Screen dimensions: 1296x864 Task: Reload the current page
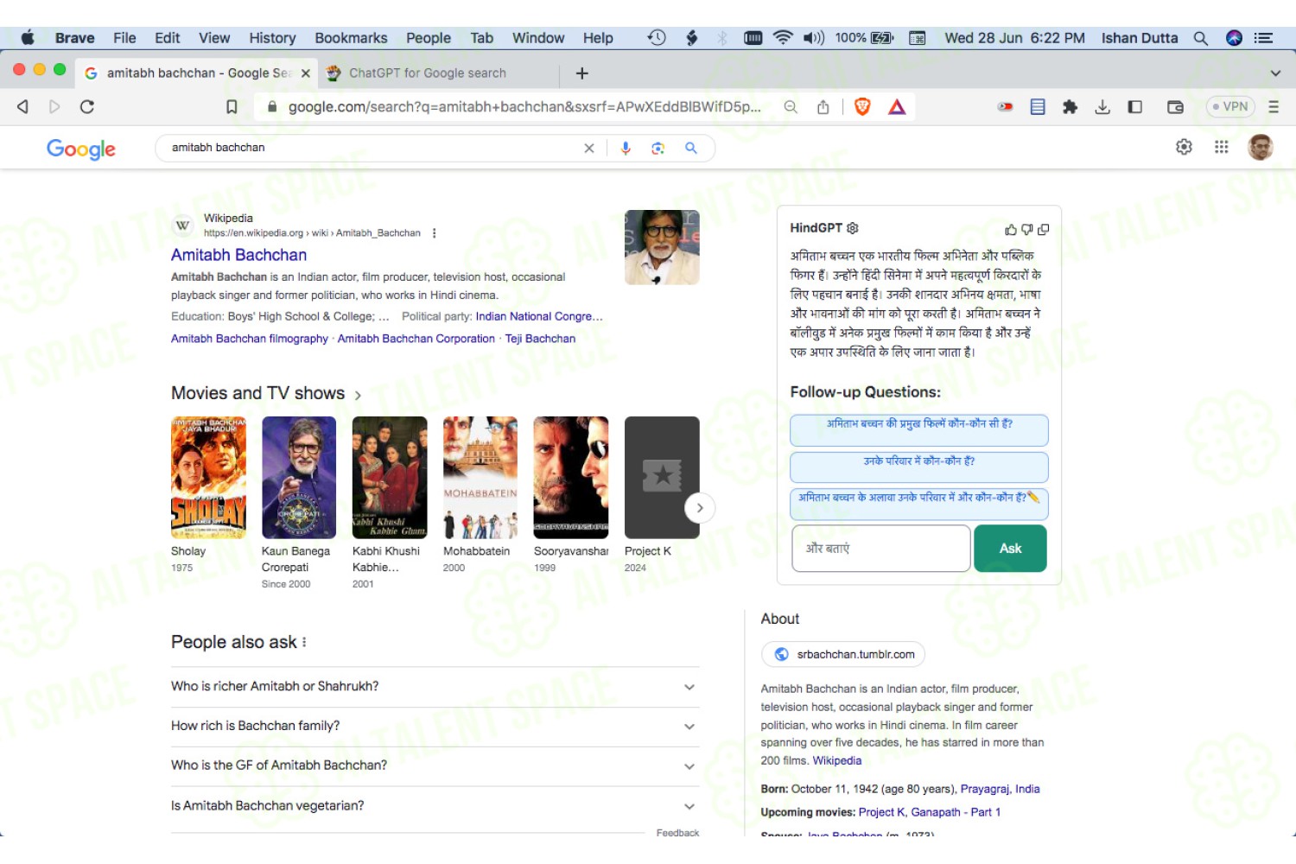[87, 107]
